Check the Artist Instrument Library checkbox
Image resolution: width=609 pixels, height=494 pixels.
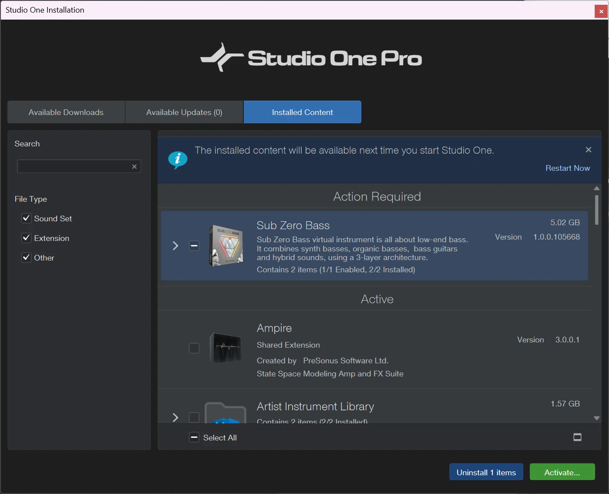click(194, 417)
